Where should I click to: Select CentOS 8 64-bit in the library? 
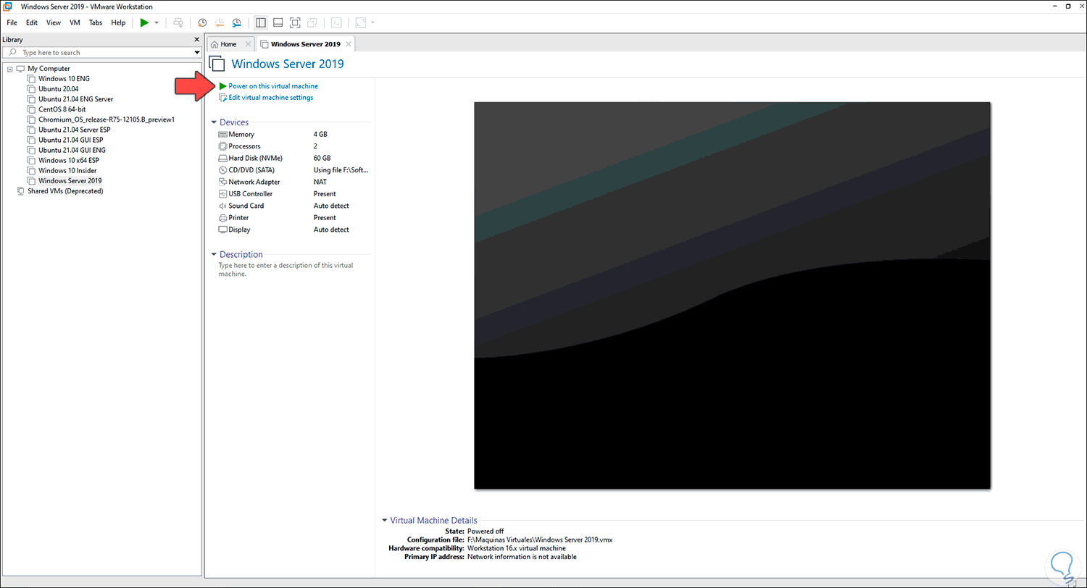tap(62, 109)
